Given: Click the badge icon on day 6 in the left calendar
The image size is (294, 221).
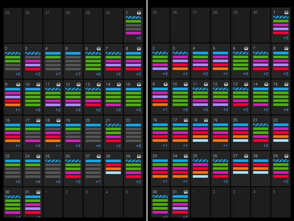Looking at the screenshot, I should (99, 49).
